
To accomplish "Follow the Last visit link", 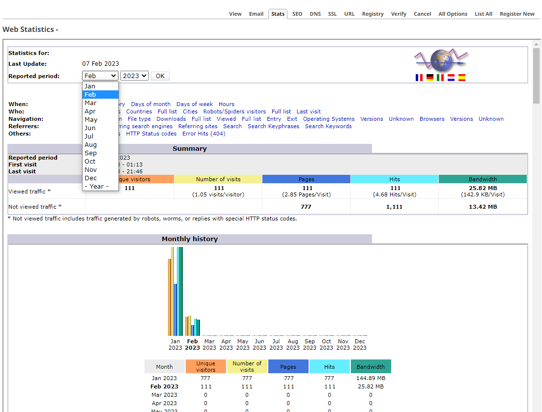I will [x=309, y=111].
